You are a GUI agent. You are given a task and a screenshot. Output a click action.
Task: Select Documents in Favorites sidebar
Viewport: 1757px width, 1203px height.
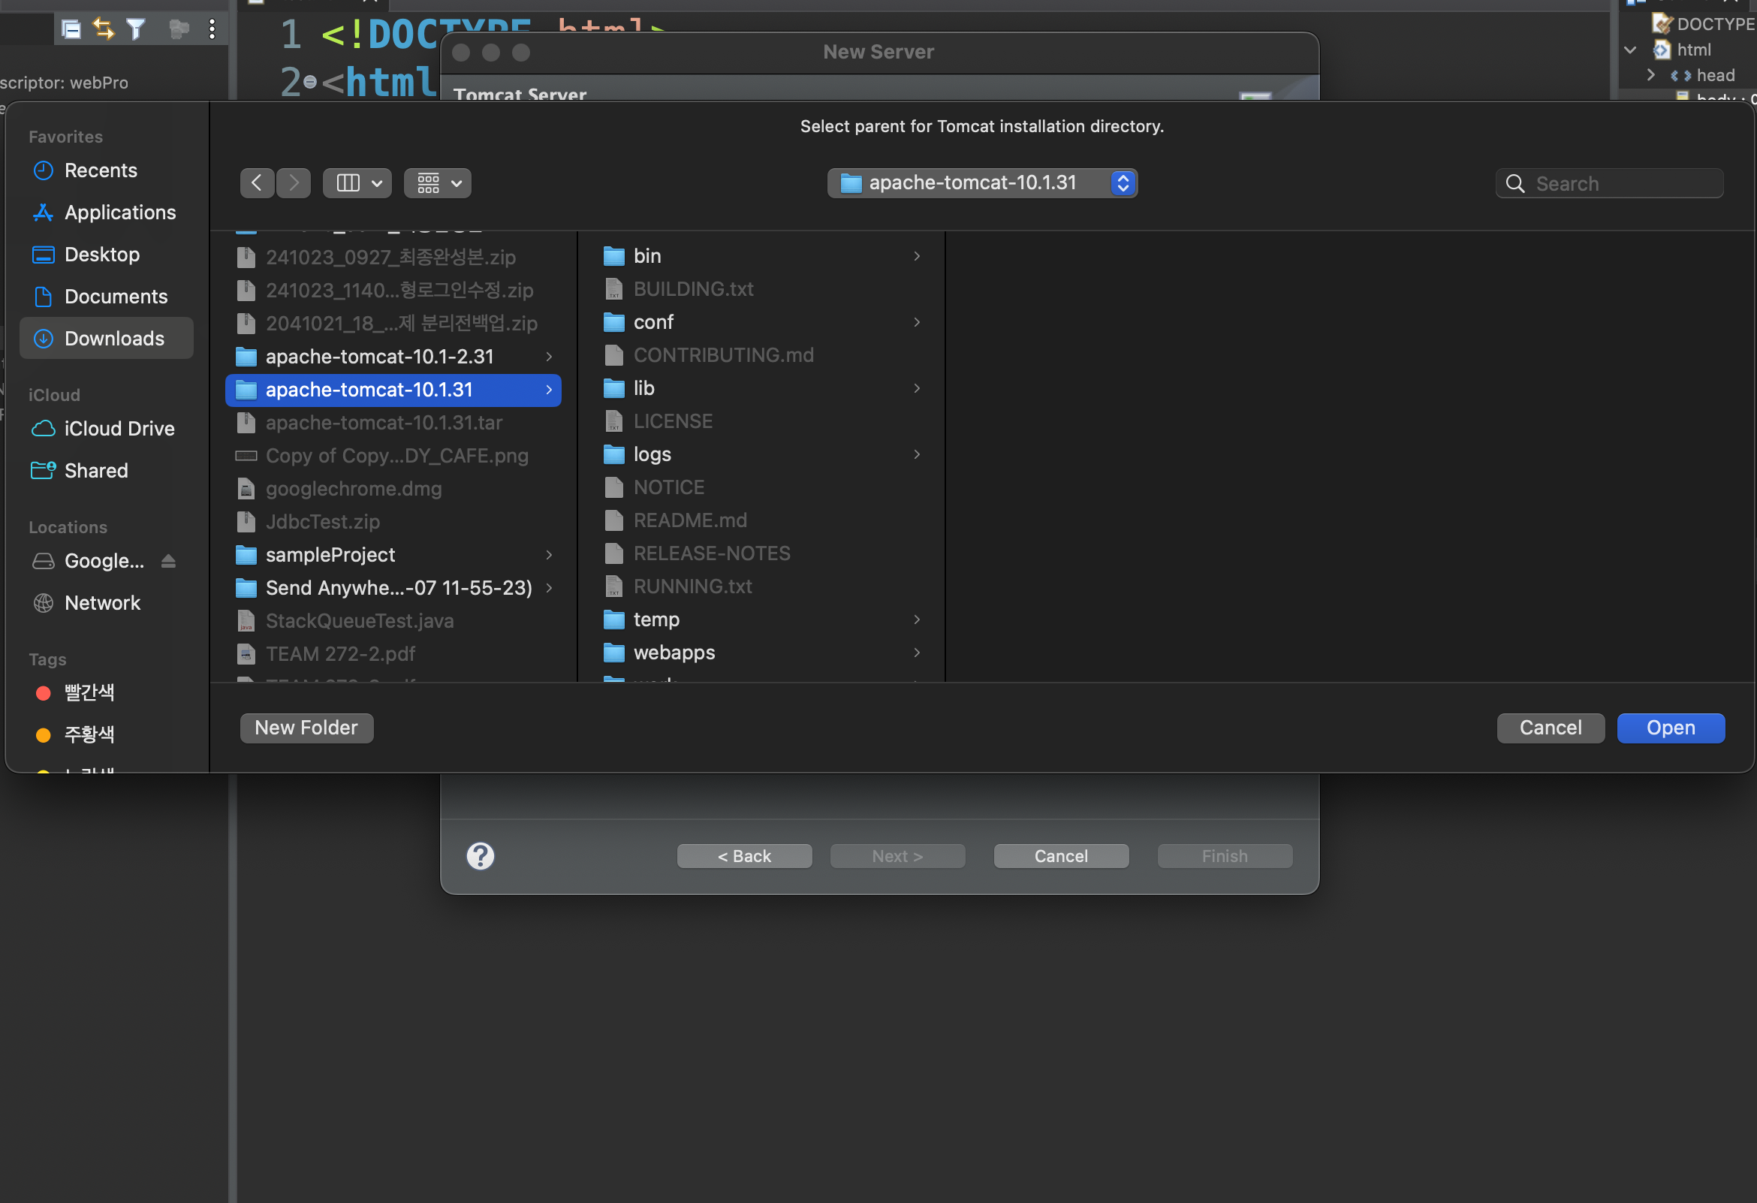click(x=107, y=297)
